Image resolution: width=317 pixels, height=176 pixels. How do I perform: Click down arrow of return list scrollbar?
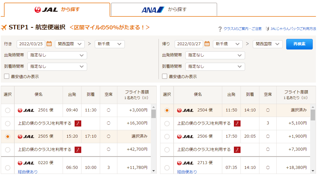click(x=313, y=171)
